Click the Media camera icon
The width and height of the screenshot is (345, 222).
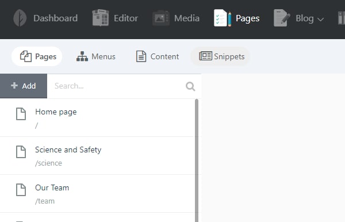click(x=161, y=18)
